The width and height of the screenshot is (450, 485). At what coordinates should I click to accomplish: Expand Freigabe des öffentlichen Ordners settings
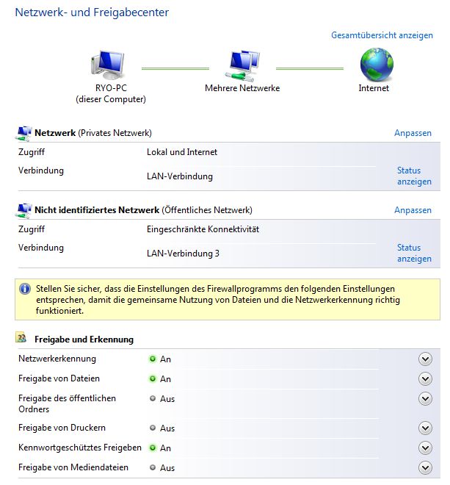pos(425,399)
